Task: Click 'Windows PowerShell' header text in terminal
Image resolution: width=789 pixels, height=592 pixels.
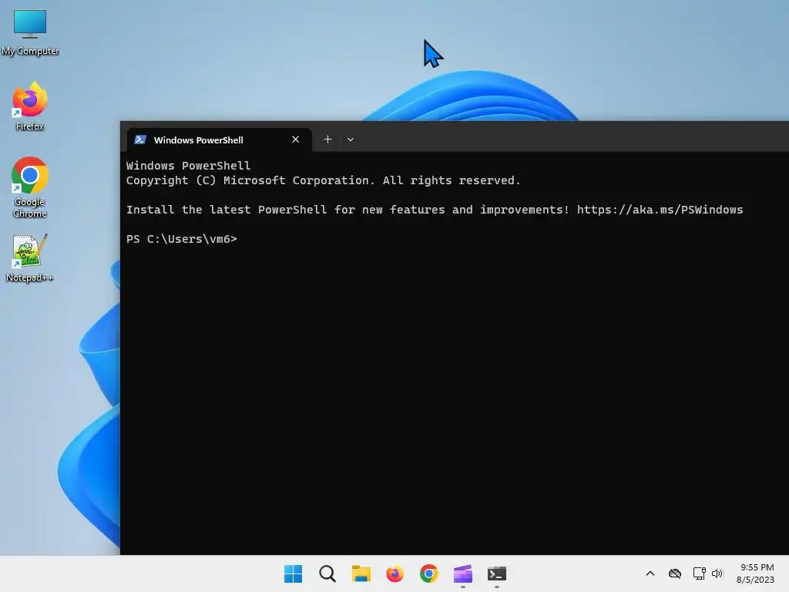Action: 188,166
